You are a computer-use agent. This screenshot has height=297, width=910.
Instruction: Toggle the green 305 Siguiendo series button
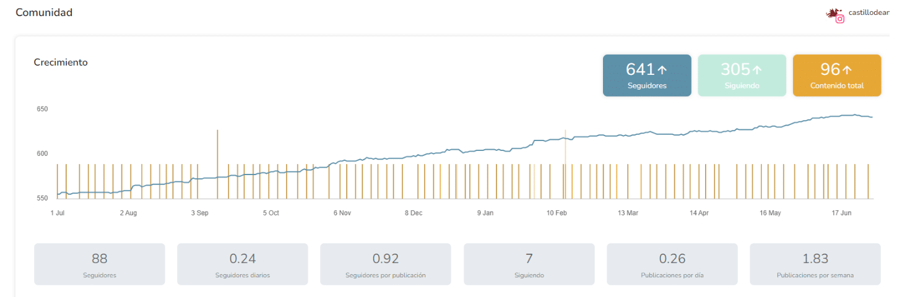(742, 75)
